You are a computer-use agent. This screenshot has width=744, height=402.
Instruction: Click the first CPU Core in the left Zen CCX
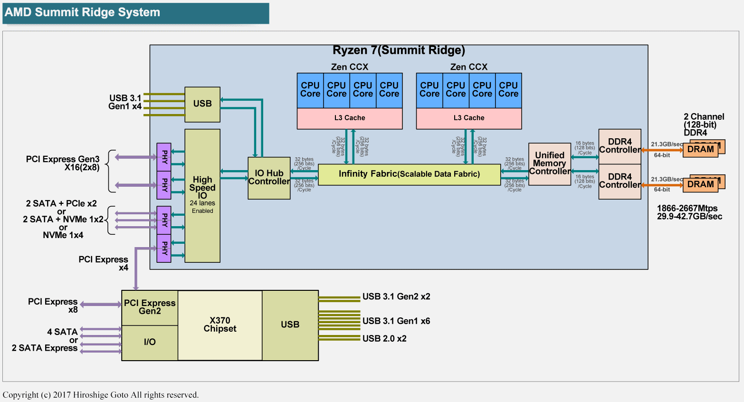point(310,90)
